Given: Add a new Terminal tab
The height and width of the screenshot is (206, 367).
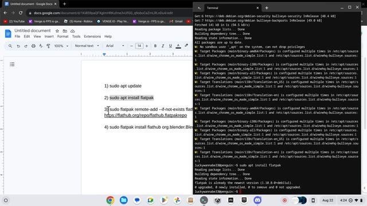Looking at the screenshot, I should (267, 8).
